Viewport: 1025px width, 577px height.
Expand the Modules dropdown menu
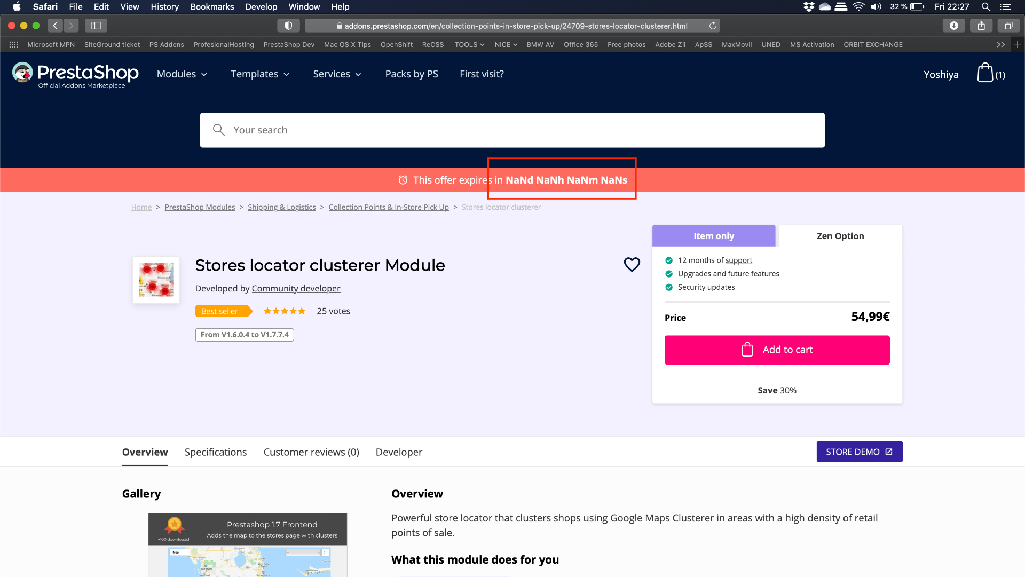tap(182, 74)
